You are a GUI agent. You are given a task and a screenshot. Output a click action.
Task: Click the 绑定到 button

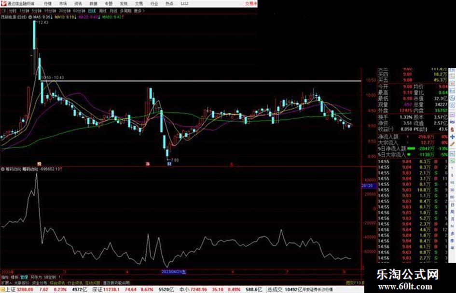click(x=50, y=277)
